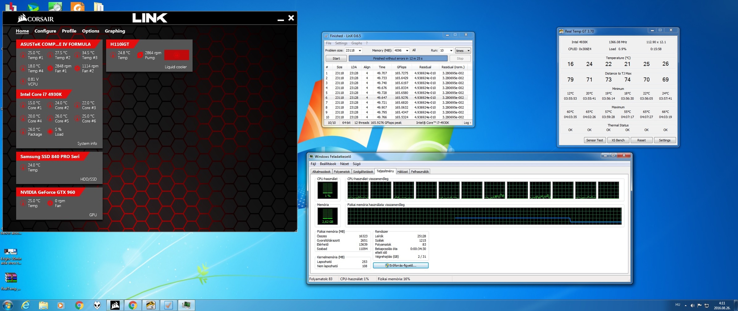Open the Home tab in Corsair Link

click(x=22, y=31)
